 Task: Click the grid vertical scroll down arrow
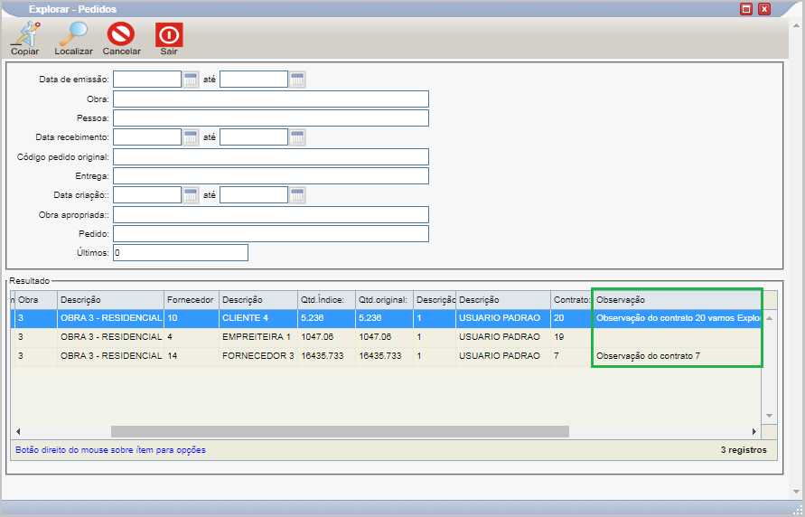[769, 416]
